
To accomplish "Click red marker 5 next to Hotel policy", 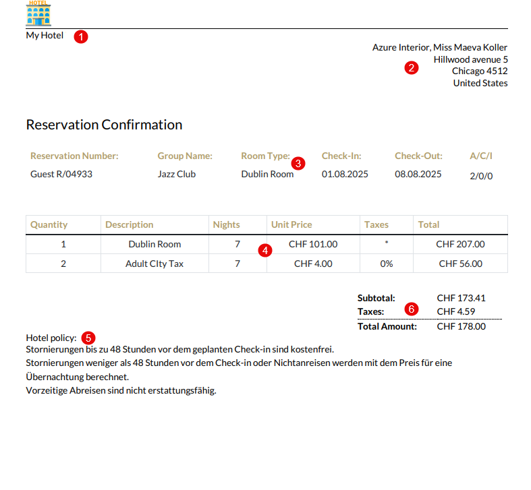I will tap(88, 337).
